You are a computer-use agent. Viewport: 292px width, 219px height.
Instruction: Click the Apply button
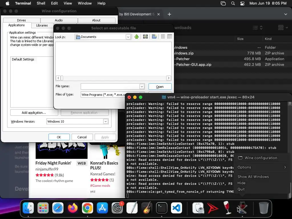[x=105, y=137]
